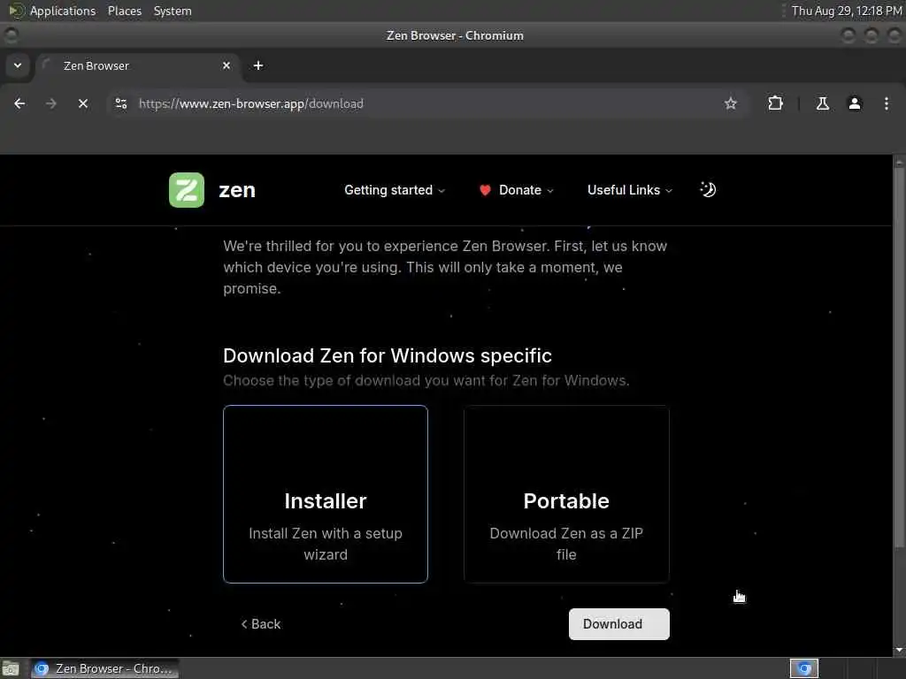906x679 pixels.
Task: Click the scrollbar down arrow
Action: pyautogui.click(x=899, y=650)
